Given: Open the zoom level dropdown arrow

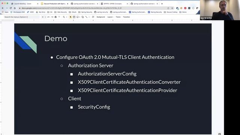Looking at the screenshot, I should (x=67, y=17).
